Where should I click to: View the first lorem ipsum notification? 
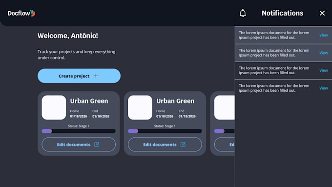coord(324,35)
